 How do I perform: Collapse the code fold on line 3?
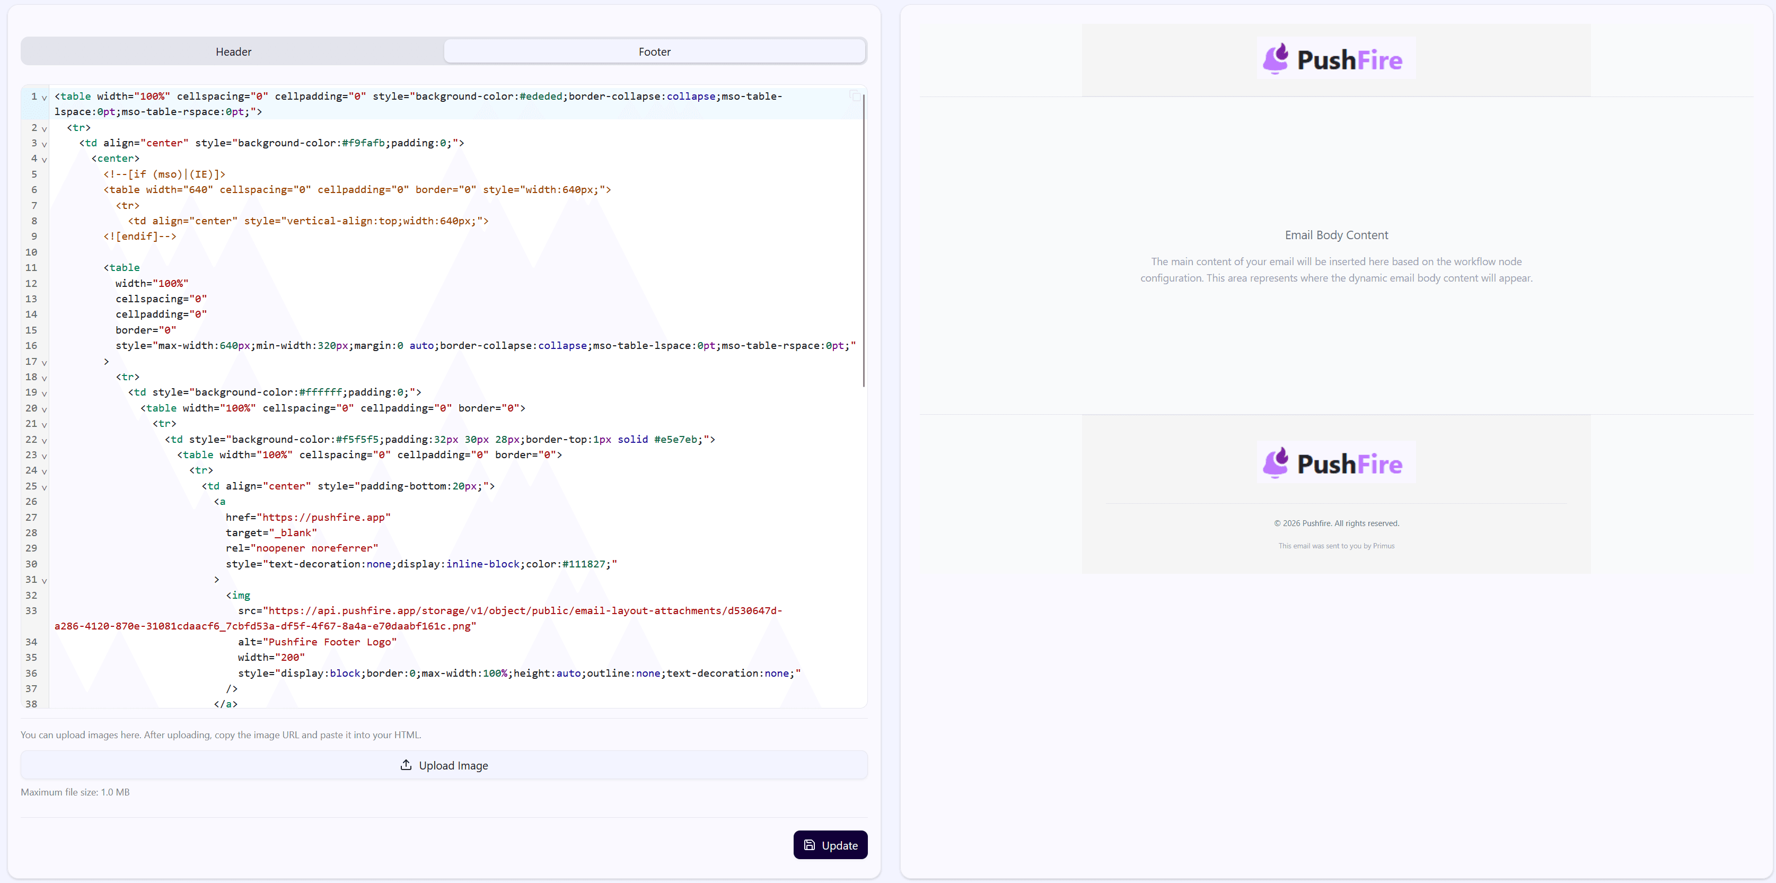(43, 145)
